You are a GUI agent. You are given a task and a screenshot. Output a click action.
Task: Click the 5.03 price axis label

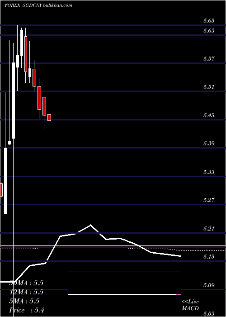tap(209, 313)
